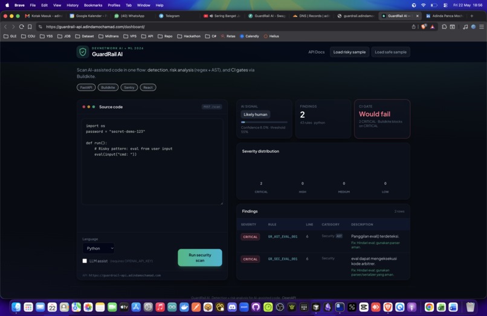Open Finder from the dock
The height and width of the screenshot is (316, 487).
[x=16, y=307]
